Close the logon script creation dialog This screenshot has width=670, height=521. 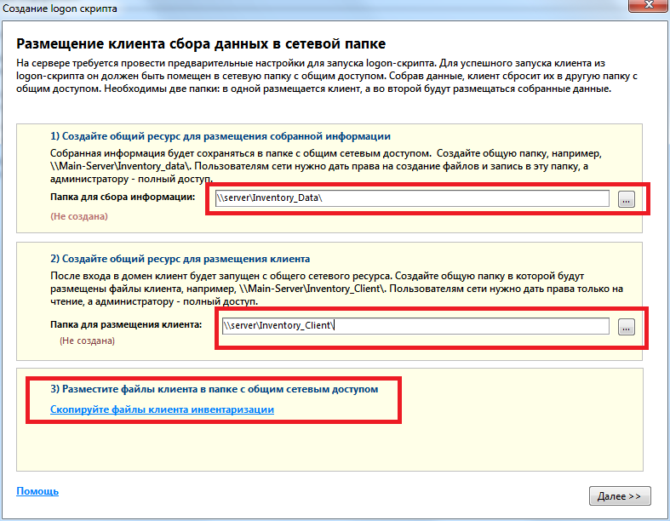tap(648, 5)
